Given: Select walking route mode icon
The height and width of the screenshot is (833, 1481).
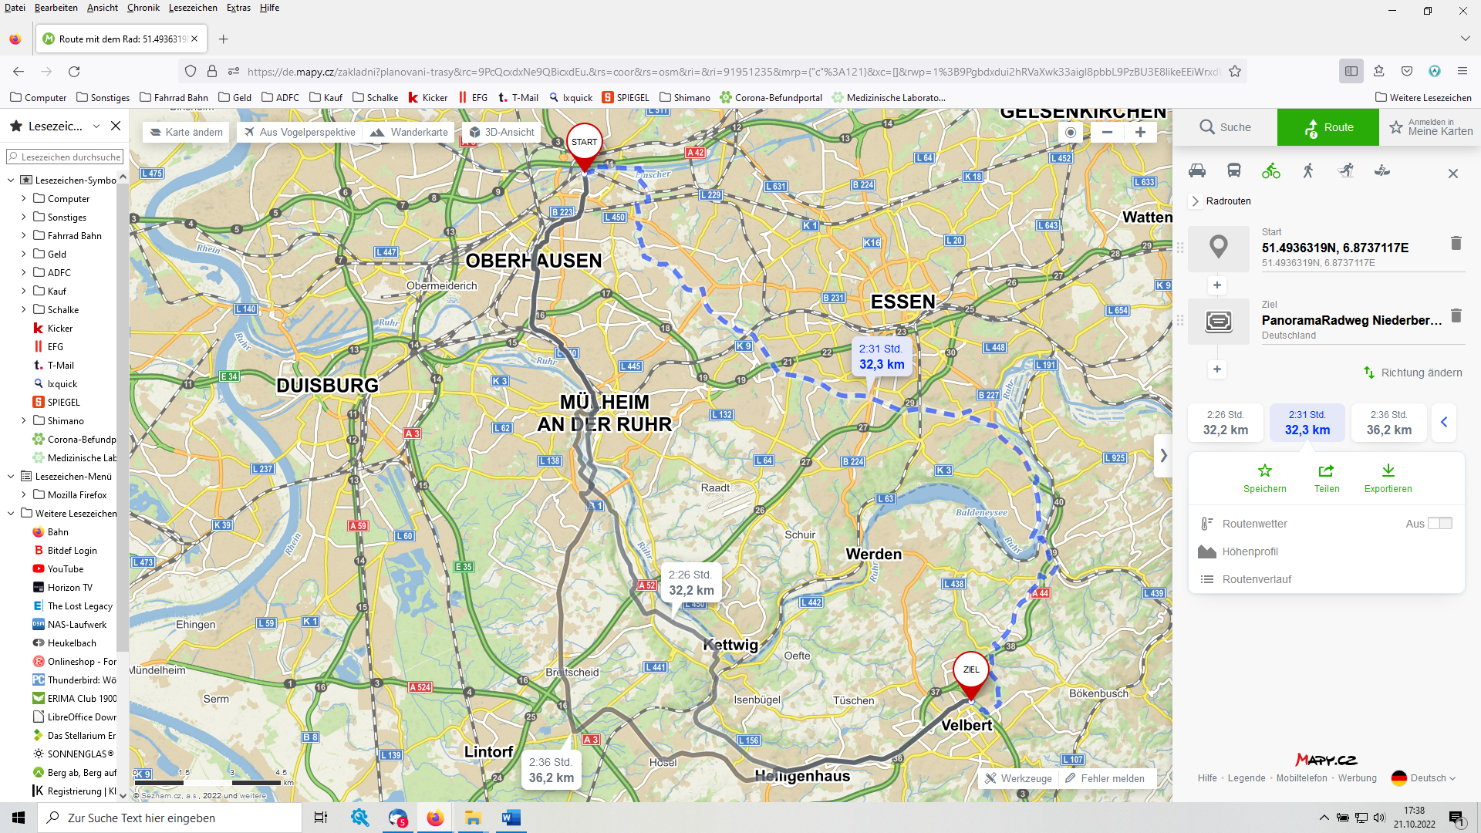Looking at the screenshot, I should [x=1308, y=170].
